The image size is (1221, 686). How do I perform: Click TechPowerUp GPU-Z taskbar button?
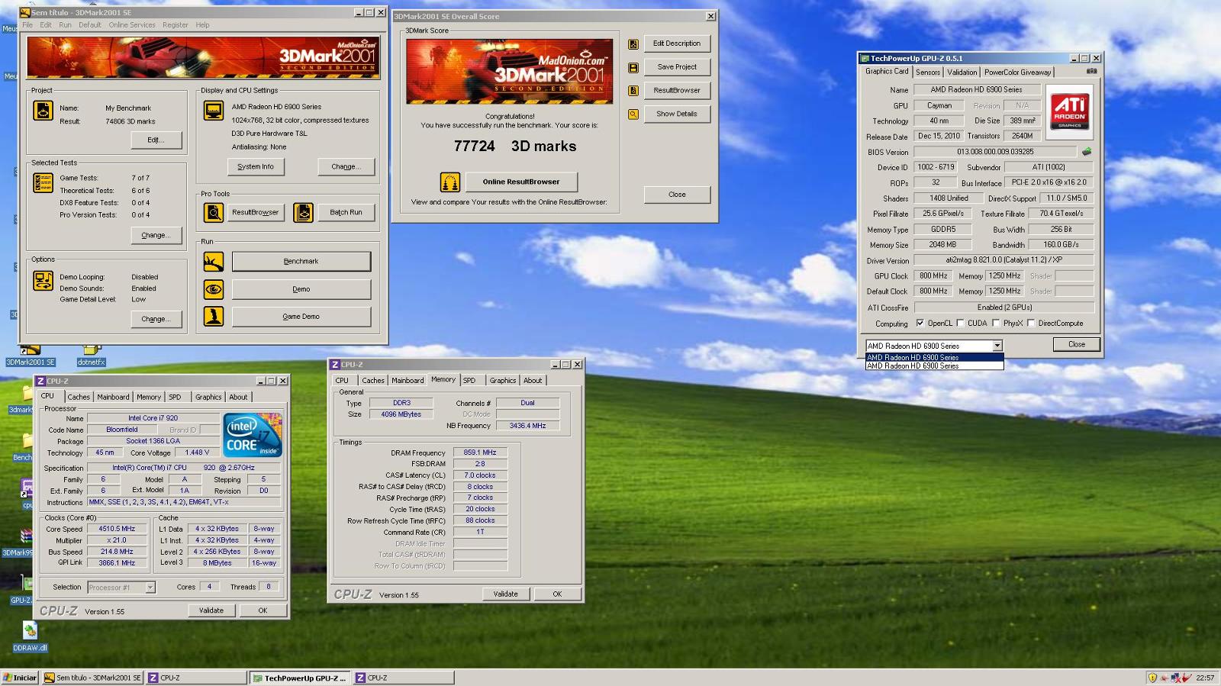pos(301,678)
